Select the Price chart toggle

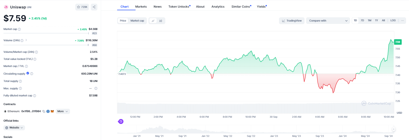[123, 21]
